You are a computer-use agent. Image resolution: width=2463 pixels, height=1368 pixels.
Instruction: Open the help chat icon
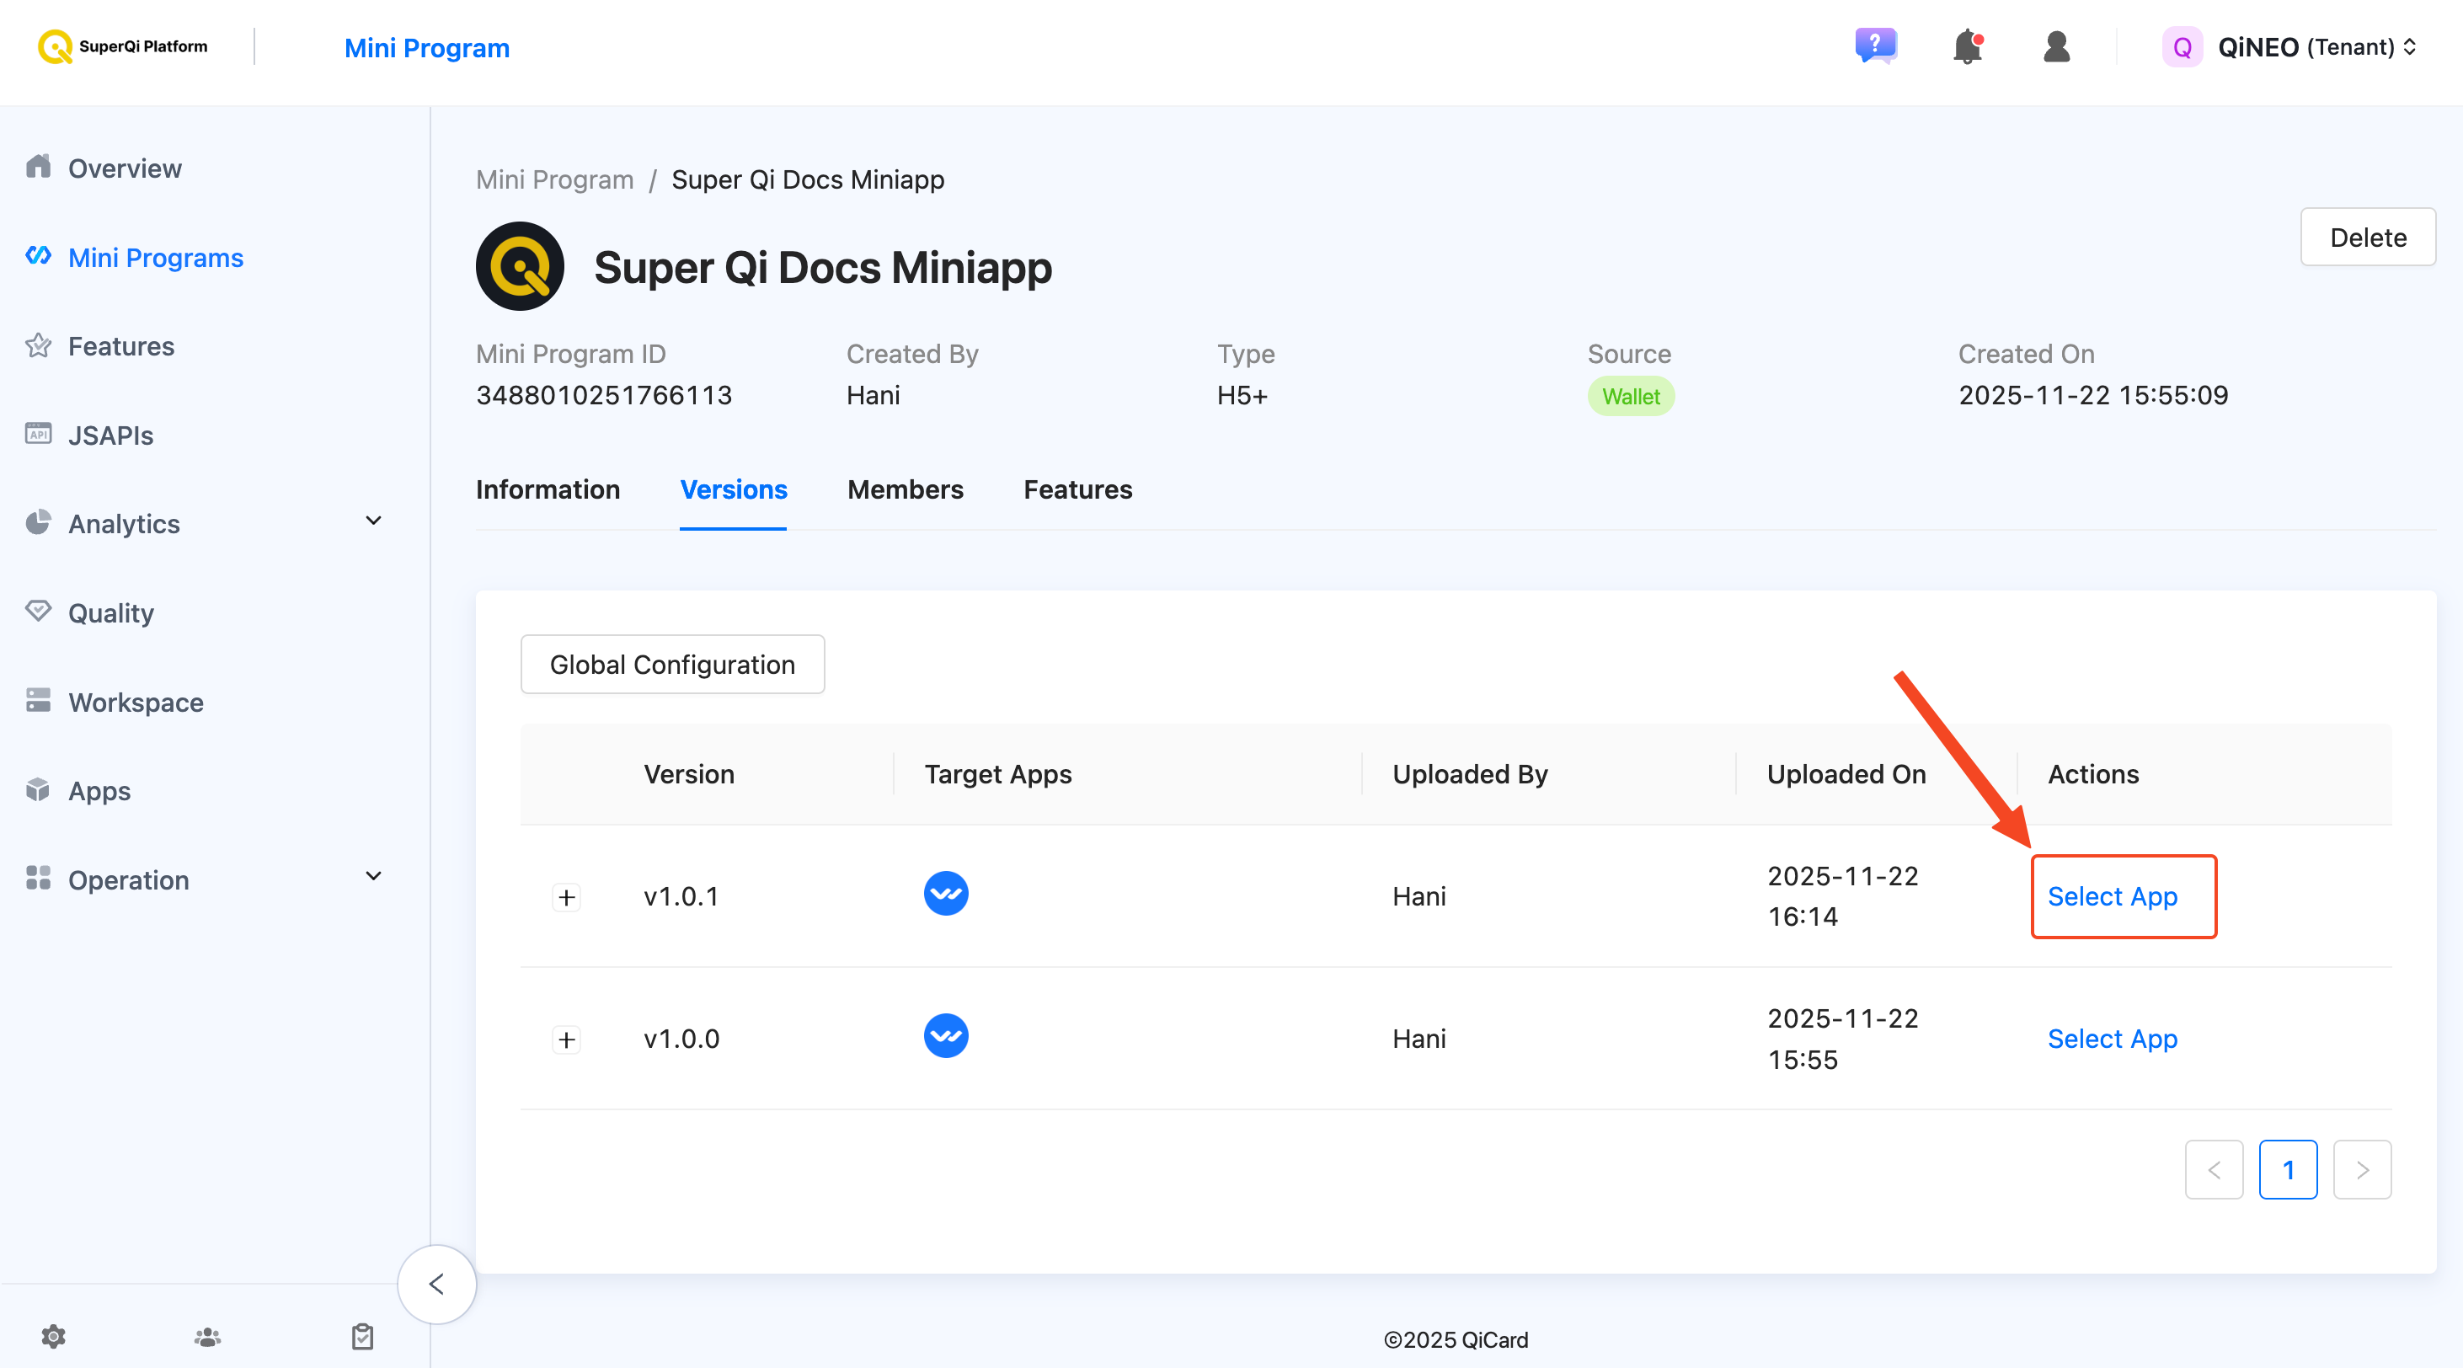1876,45
